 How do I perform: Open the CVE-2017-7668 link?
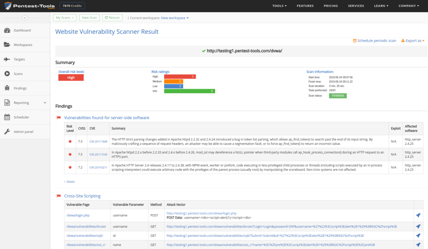(x=100, y=141)
